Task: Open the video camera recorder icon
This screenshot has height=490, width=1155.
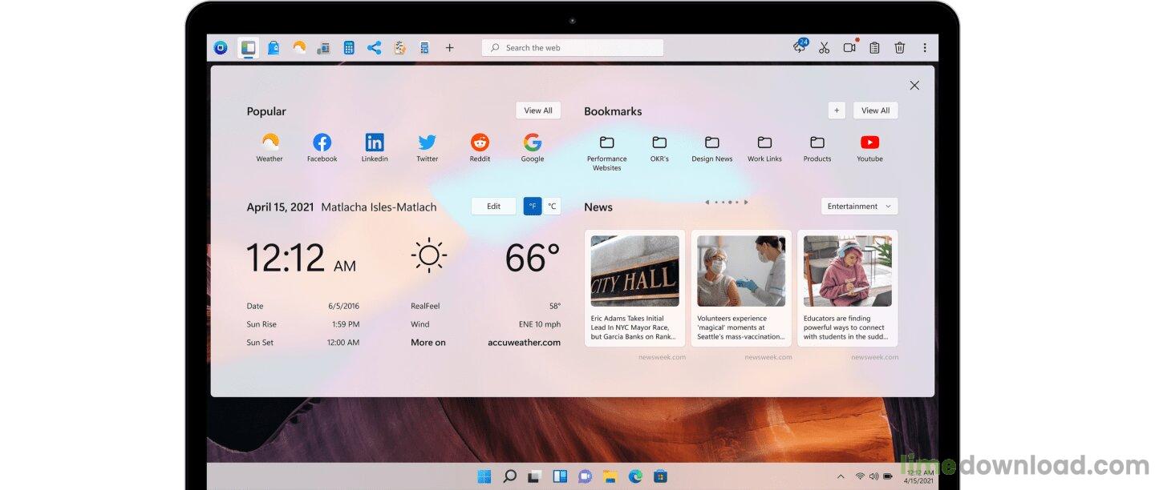Action: click(x=849, y=48)
